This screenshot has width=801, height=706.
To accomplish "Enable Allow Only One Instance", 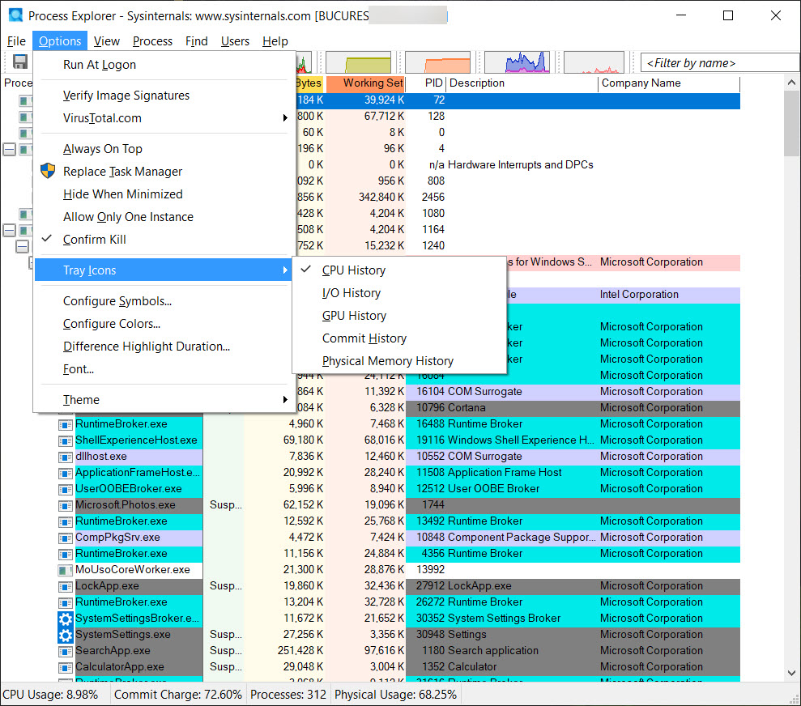I will tap(164, 216).
